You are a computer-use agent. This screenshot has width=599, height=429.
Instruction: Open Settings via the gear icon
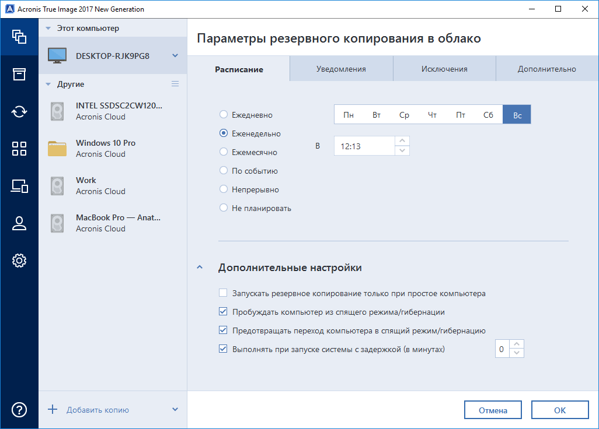click(19, 261)
